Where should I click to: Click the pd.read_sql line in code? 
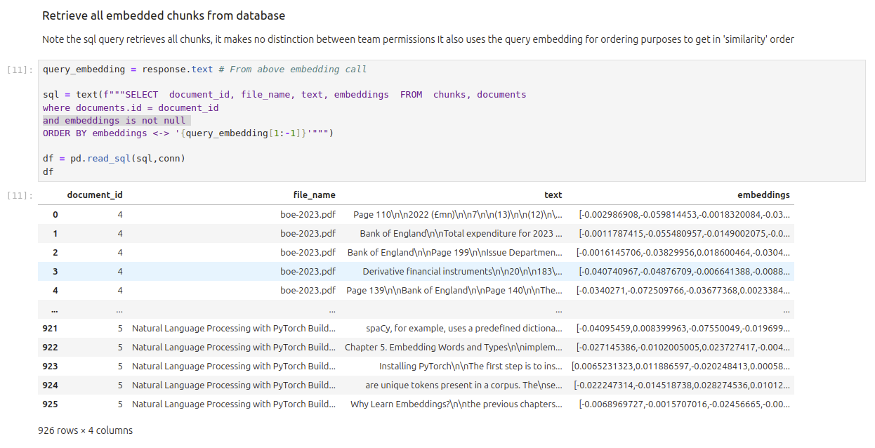[x=114, y=159]
